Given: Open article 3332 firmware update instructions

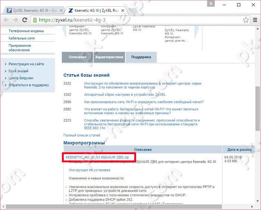Looking at the screenshot, I should [143, 85].
